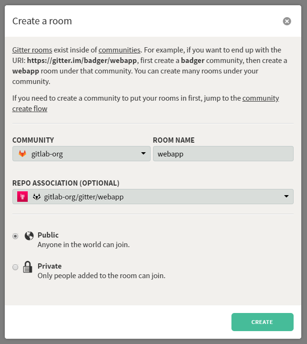The width and height of the screenshot is (307, 344).
Task: Open the Community dropdown arrow
Action: pyautogui.click(x=143, y=153)
